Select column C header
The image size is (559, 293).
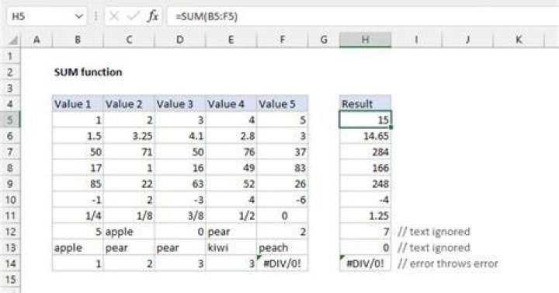coord(129,40)
